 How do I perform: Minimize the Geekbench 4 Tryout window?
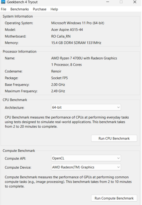(x=107, y=2)
